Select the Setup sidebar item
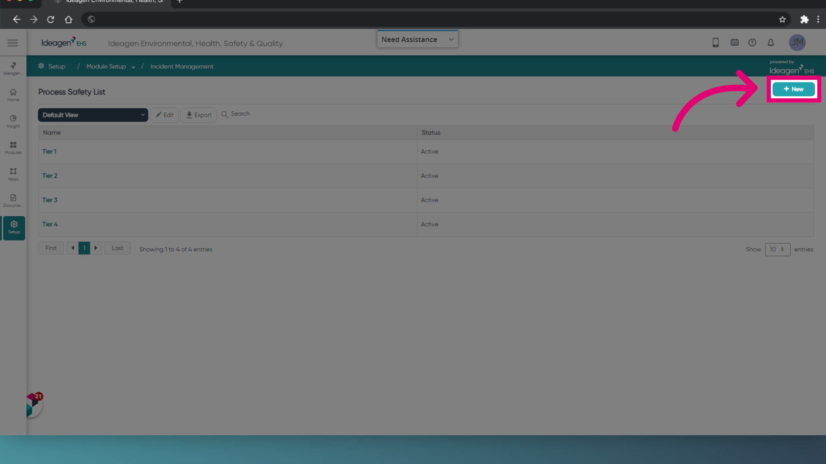826x464 pixels. 14,228
